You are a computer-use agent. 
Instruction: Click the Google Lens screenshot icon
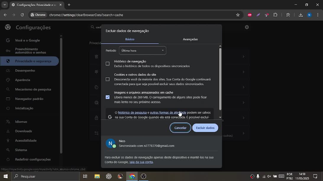point(288,15)
